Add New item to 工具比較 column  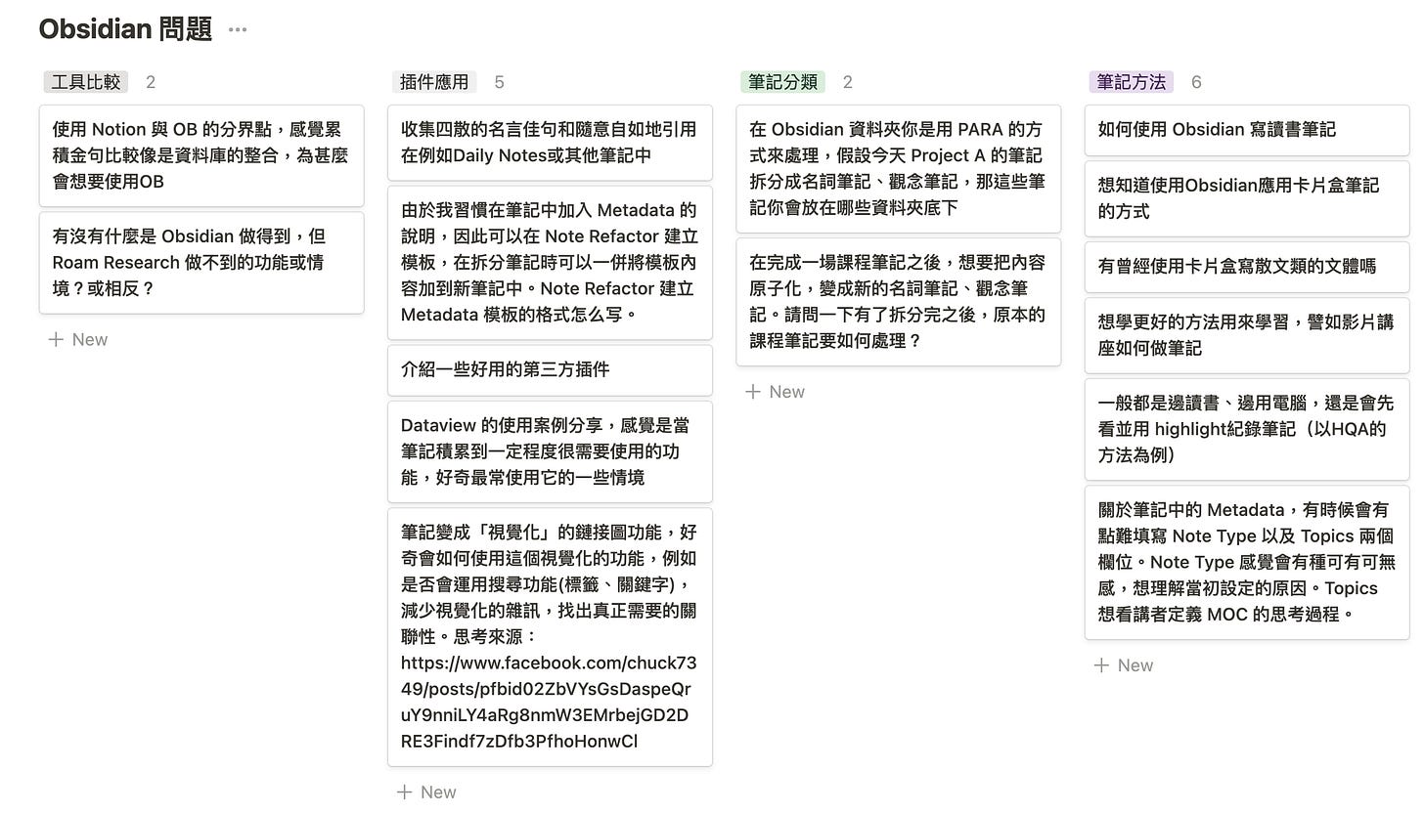pyautogui.click(x=78, y=339)
